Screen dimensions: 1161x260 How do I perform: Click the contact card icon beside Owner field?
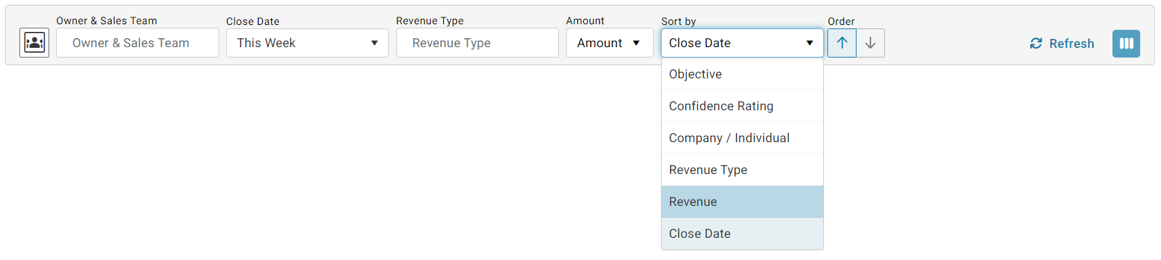tap(34, 43)
